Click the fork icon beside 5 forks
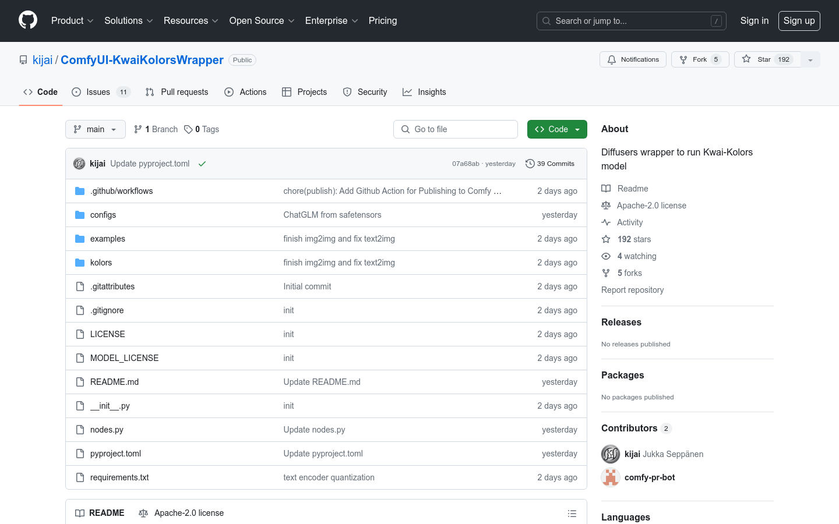The image size is (839, 524). (606, 273)
